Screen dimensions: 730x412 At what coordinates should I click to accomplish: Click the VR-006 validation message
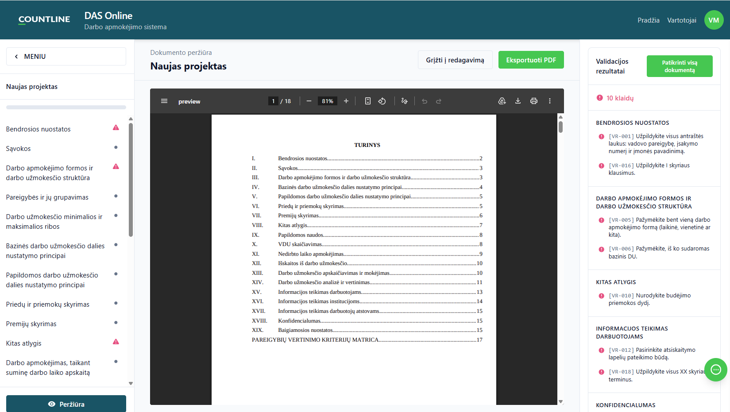coord(659,252)
